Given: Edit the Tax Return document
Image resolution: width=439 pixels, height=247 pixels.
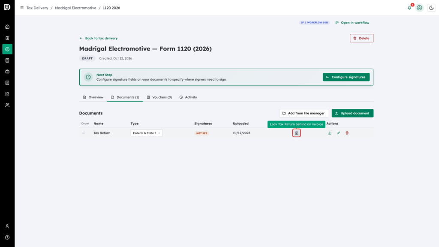Looking at the screenshot, I should pyautogui.click(x=338, y=133).
